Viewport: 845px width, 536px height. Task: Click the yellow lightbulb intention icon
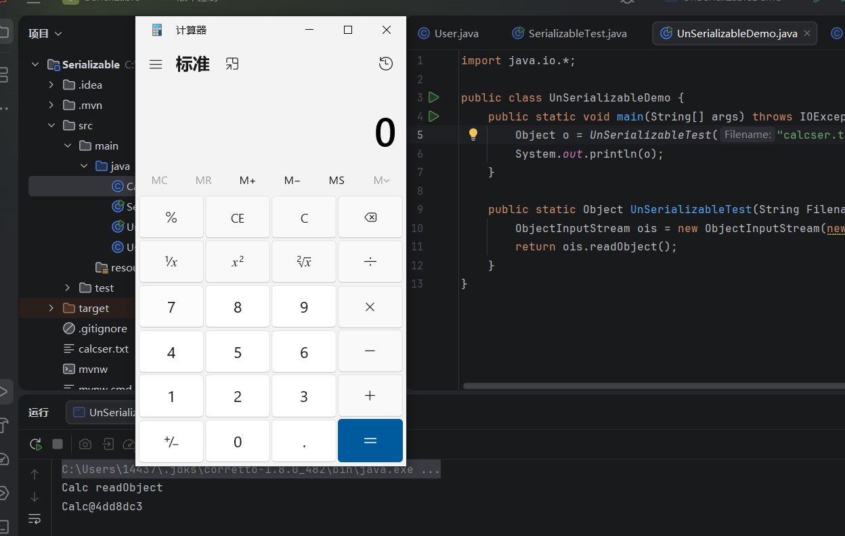(473, 134)
